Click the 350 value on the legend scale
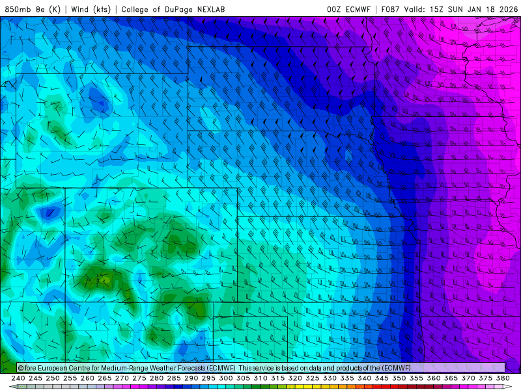The width and height of the screenshot is (521, 390). tap(399, 378)
